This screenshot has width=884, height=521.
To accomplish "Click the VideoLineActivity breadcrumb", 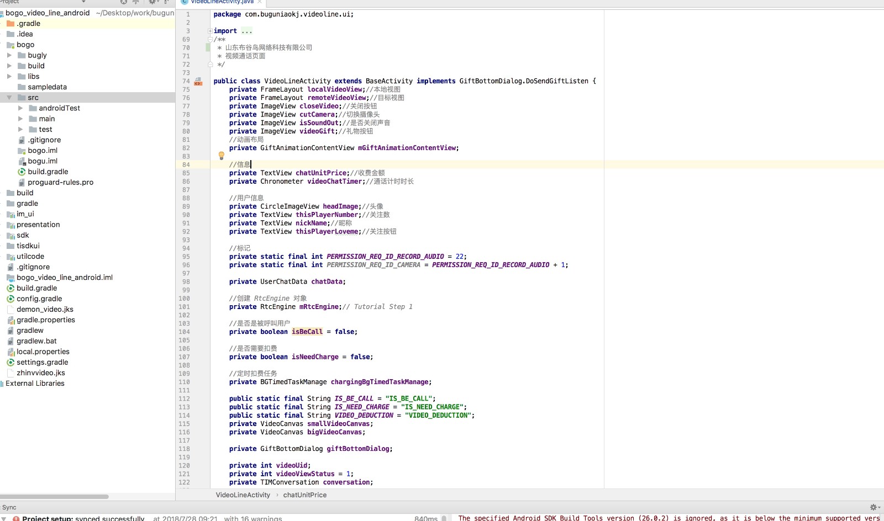I will point(243,495).
